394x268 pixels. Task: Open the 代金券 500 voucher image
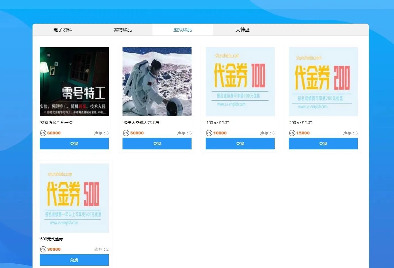(x=74, y=198)
